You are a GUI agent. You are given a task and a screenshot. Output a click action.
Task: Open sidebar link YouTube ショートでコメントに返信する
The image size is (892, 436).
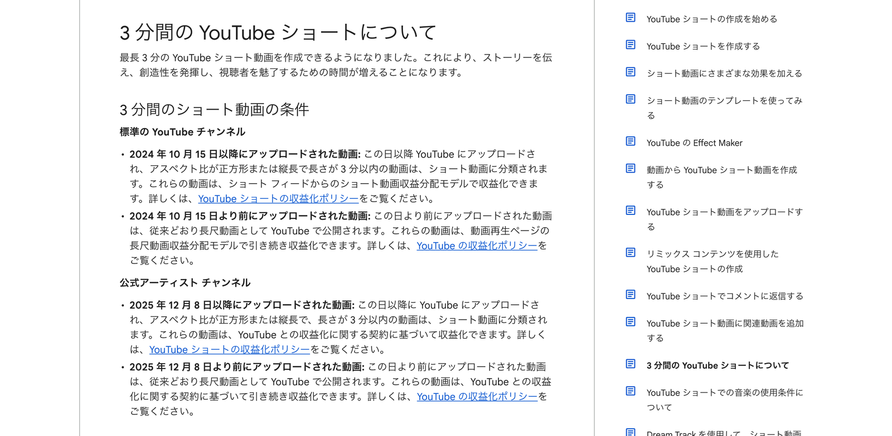tap(725, 296)
